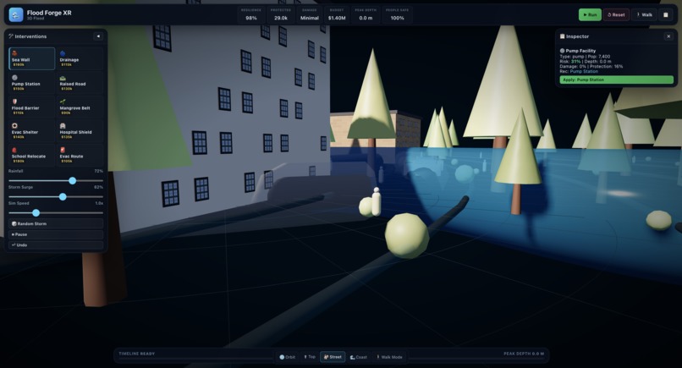Click the Damage Minimal stat

tap(309, 14)
